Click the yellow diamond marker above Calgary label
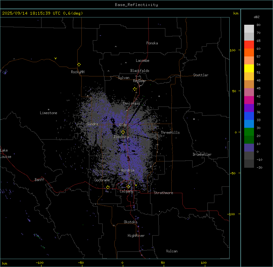273x267 pixels. (x=128, y=187)
